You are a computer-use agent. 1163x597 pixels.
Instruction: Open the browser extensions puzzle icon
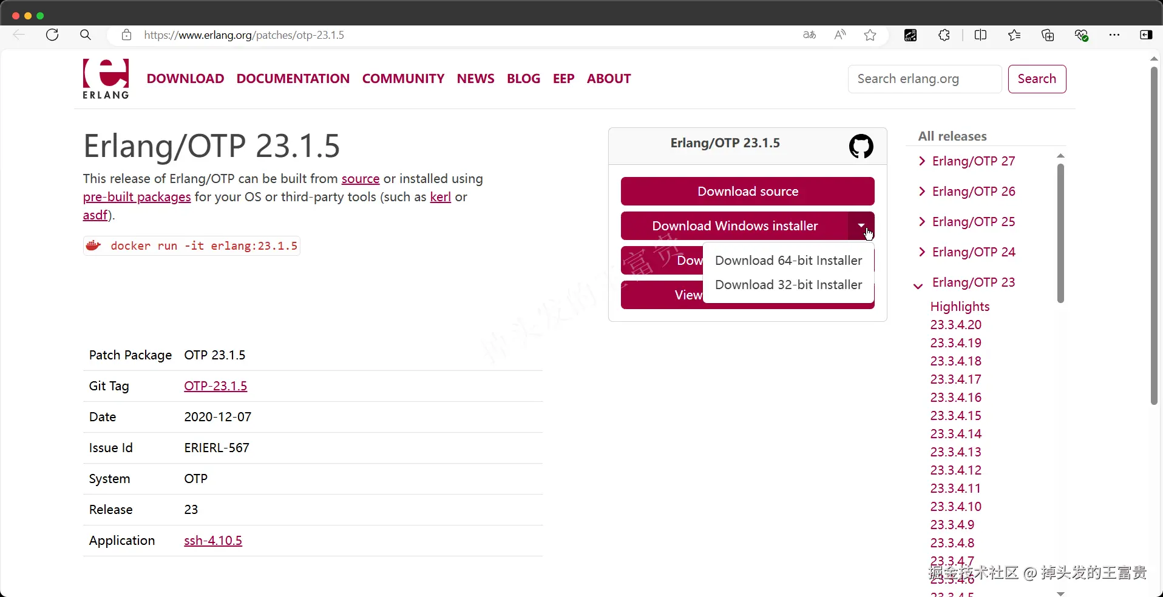click(944, 35)
